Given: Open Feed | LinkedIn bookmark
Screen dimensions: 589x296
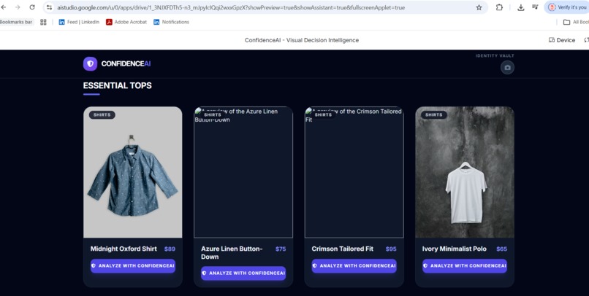Looking at the screenshot, I should [79, 22].
